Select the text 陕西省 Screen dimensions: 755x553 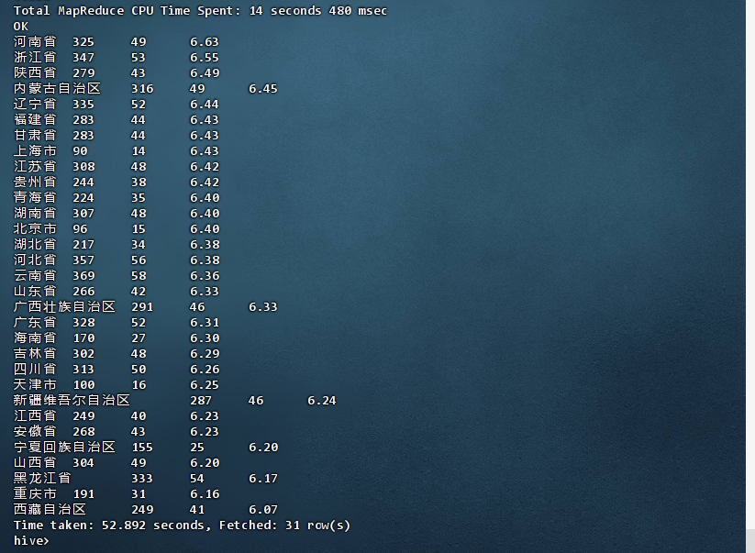pyautogui.click(x=35, y=72)
